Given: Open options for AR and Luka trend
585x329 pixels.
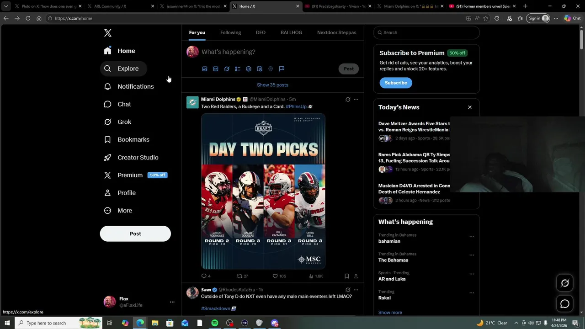Looking at the screenshot, I should point(472,274).
